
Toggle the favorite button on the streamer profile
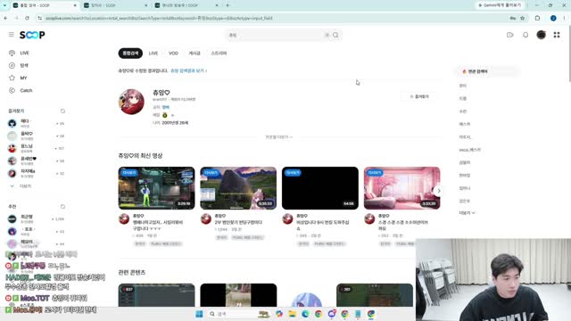(x=419, y=96)
